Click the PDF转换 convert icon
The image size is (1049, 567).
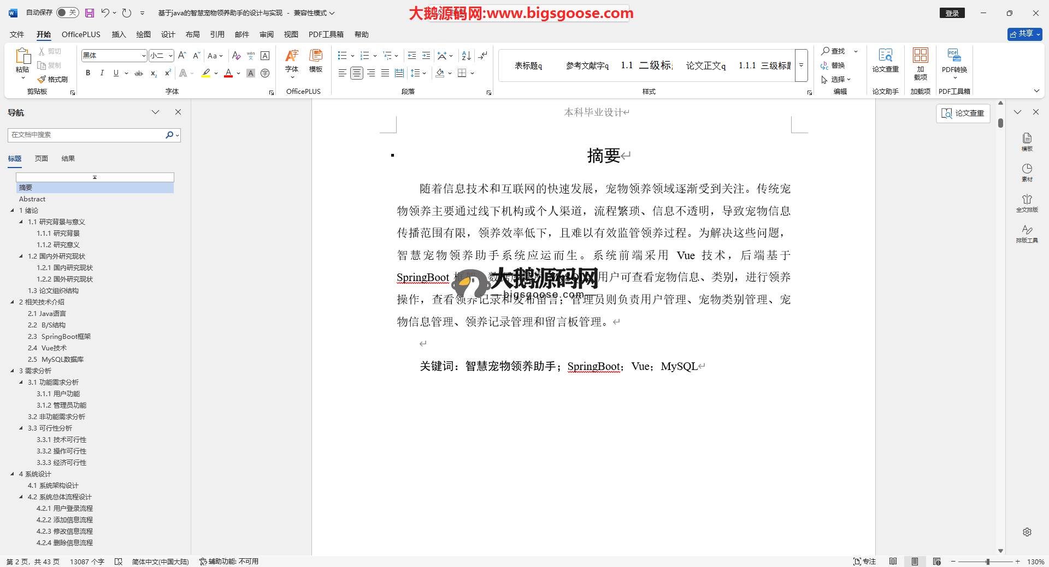point(954,60)
